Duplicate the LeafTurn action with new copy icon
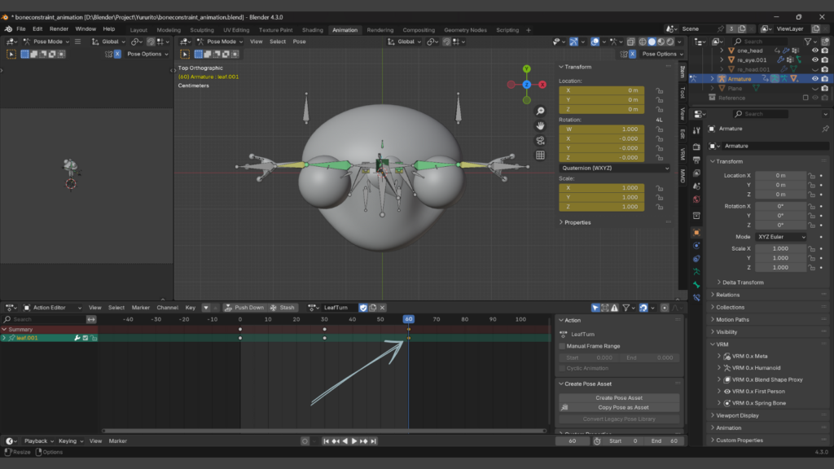 point(373,307)
